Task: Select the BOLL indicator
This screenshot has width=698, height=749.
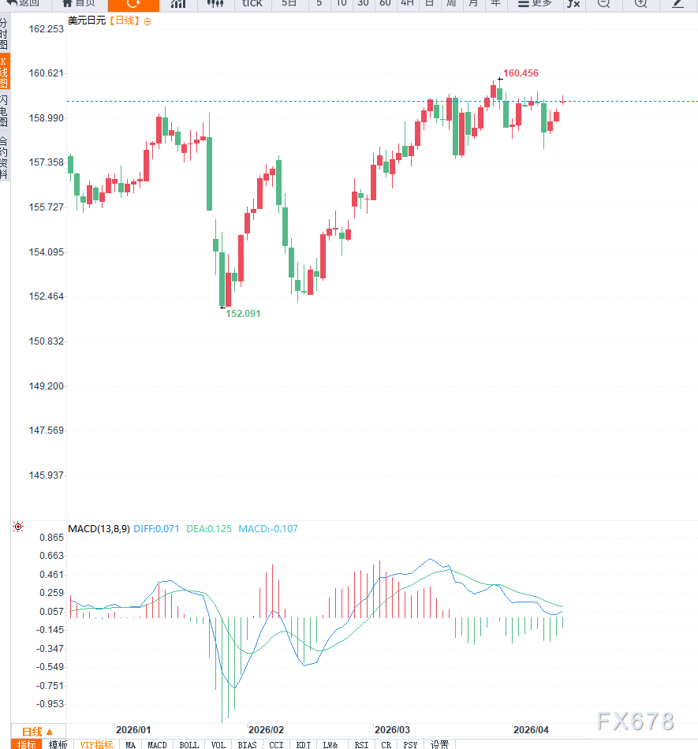Action: click(x=188, y=744)
